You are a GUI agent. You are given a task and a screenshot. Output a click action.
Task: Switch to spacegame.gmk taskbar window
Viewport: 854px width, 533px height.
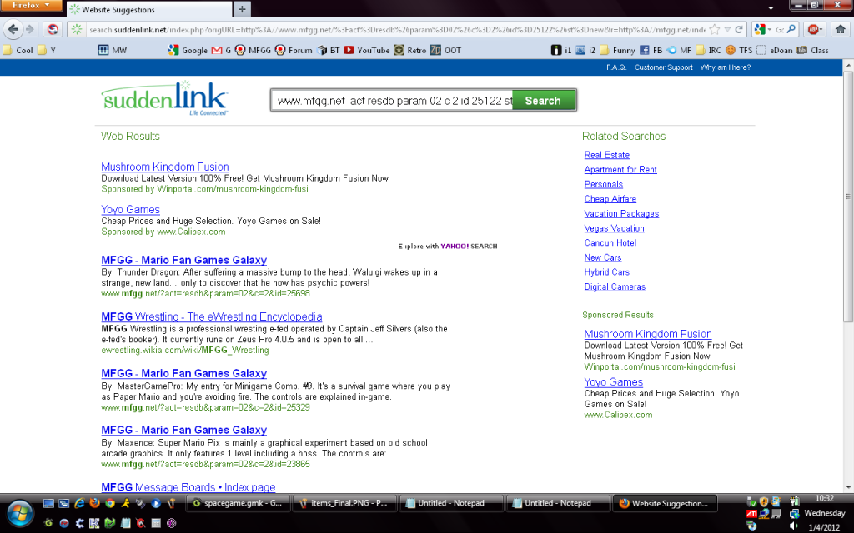[237, 503]
